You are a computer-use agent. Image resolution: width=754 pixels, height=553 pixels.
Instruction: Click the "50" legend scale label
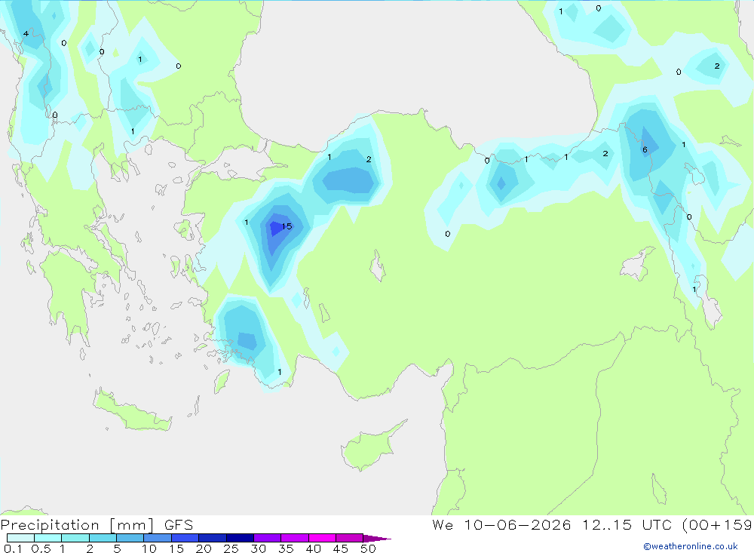[368, 548]
